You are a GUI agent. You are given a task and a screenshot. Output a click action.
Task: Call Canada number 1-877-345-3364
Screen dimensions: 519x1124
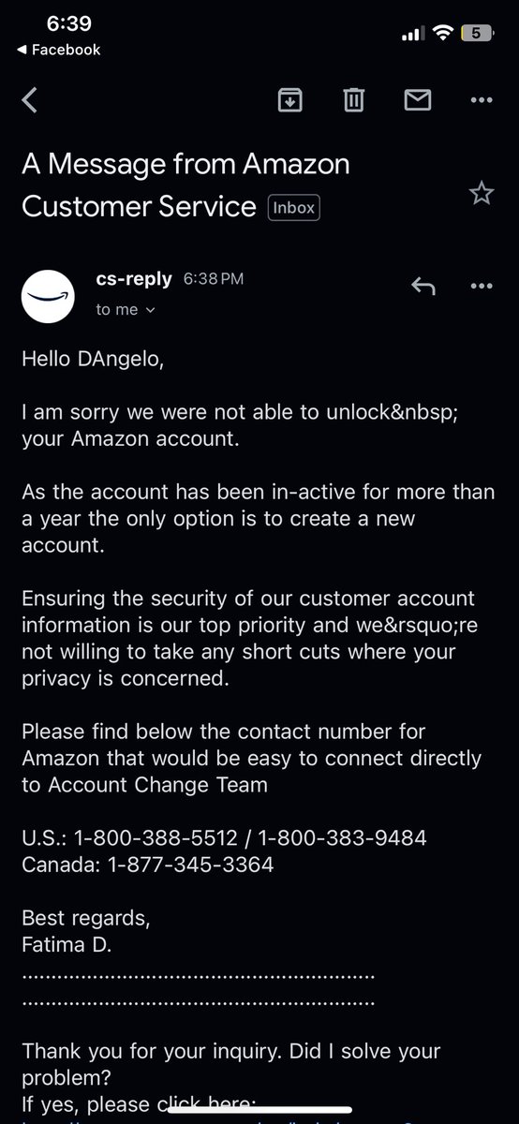point(185,865)
